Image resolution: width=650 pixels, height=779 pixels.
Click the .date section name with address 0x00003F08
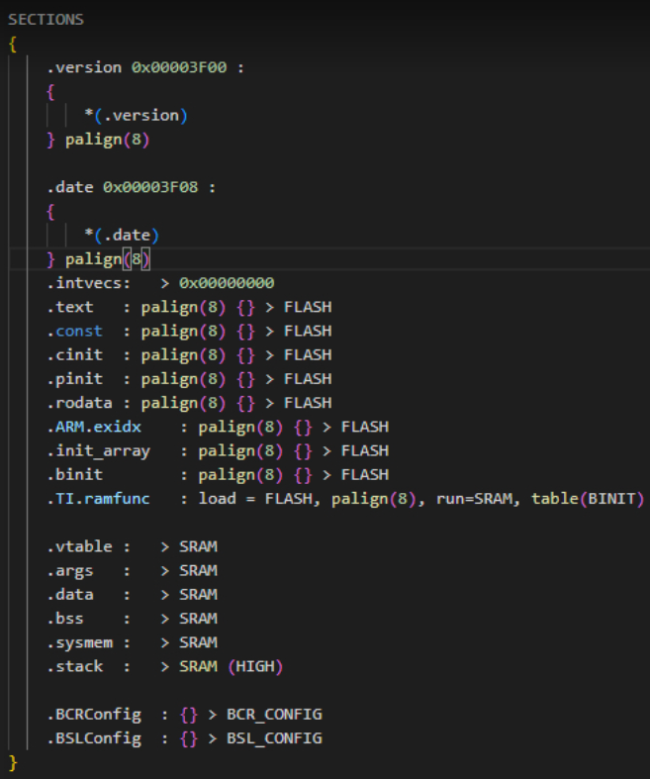70,187
